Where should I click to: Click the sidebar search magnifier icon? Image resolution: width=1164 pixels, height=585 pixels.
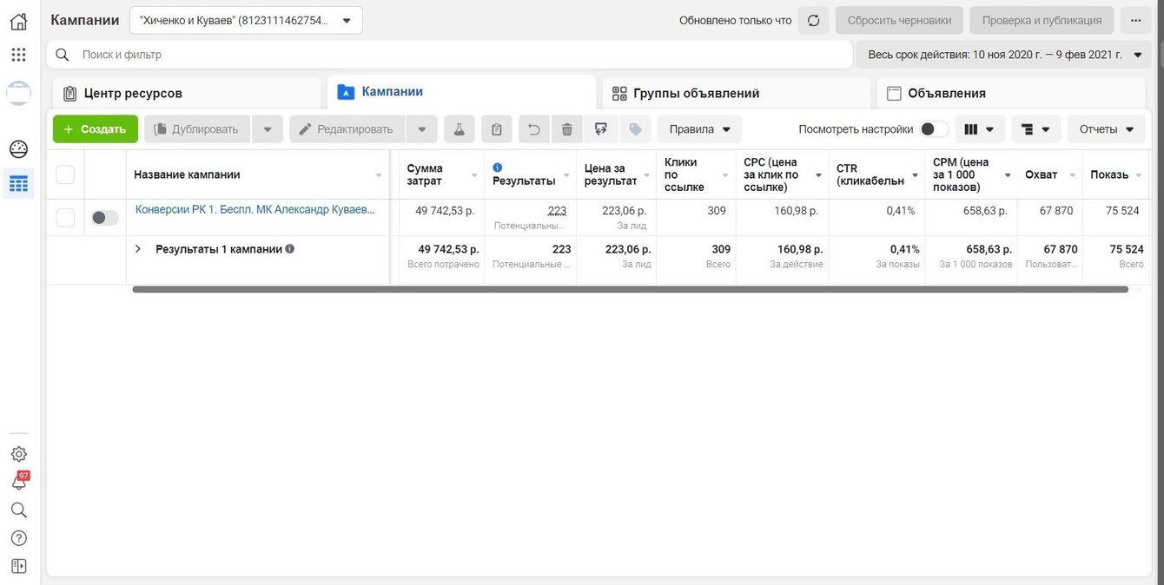tap(18, 510)
